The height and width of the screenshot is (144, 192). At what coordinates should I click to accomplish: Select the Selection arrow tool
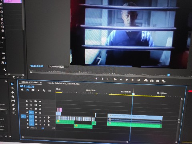pos(12,84)
